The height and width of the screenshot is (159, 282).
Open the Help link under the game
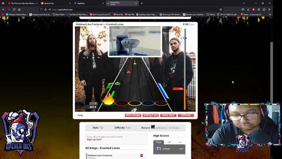80,115
